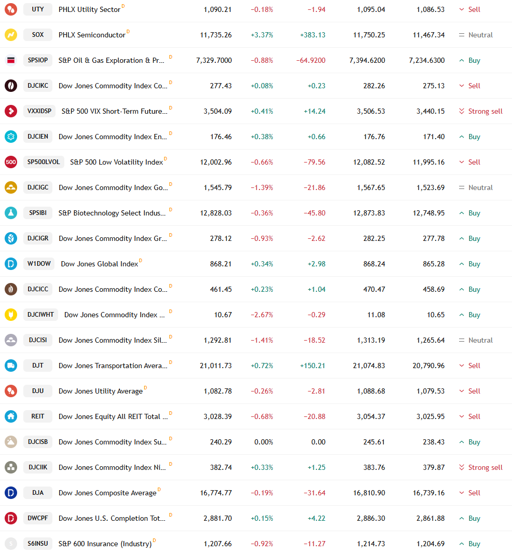The image size is (512, 554).
Task: Click the DJCIGR grains leaf icon
Action: 11,238
